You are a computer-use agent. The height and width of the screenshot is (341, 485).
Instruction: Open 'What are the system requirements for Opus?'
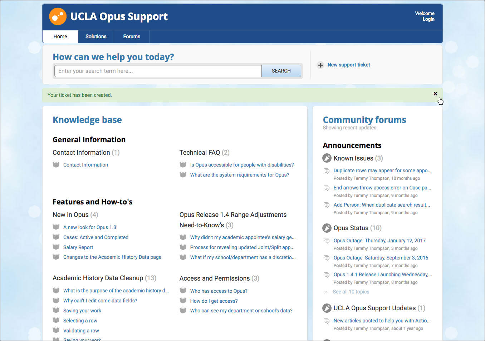coord(240,175)
